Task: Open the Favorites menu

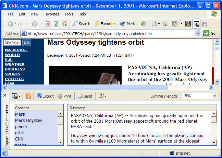Action: pyautogui.click(x=51, y=14)
